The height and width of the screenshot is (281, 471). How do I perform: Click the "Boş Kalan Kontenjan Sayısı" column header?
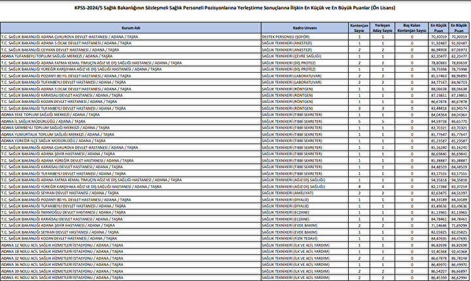(x=411, y=28)
